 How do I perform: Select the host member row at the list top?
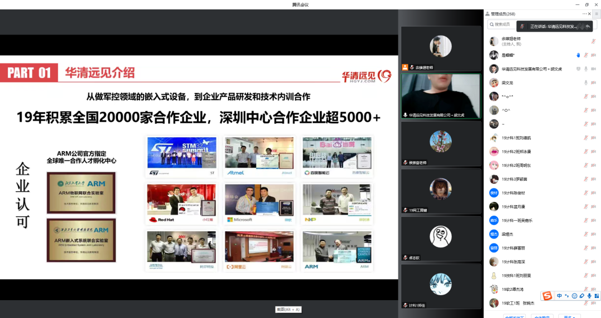point(543,41)
